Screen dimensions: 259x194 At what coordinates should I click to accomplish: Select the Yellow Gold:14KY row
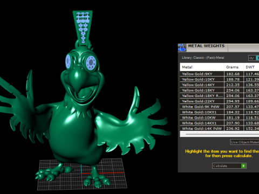[x=220, y=85]
